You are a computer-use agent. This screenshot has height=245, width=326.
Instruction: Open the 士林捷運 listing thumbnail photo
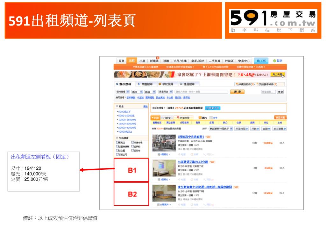point(164,193)
